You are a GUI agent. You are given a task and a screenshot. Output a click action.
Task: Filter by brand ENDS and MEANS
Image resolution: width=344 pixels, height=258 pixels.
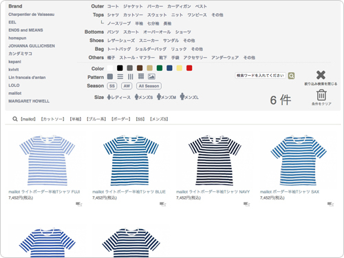25,30
